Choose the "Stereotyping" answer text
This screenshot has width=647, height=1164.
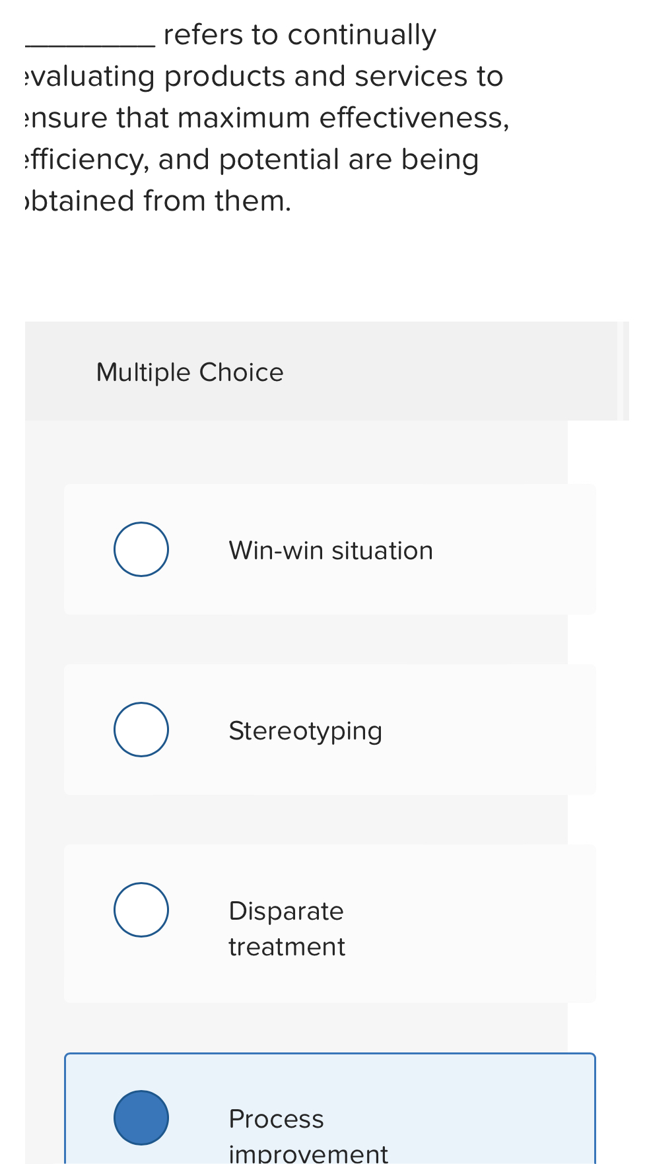pyautogui.click(x=306, y=732)
